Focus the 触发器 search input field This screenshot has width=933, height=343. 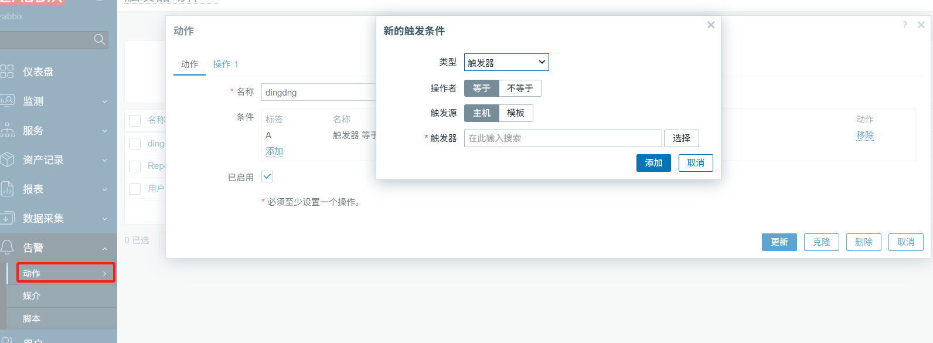[563, 138]
